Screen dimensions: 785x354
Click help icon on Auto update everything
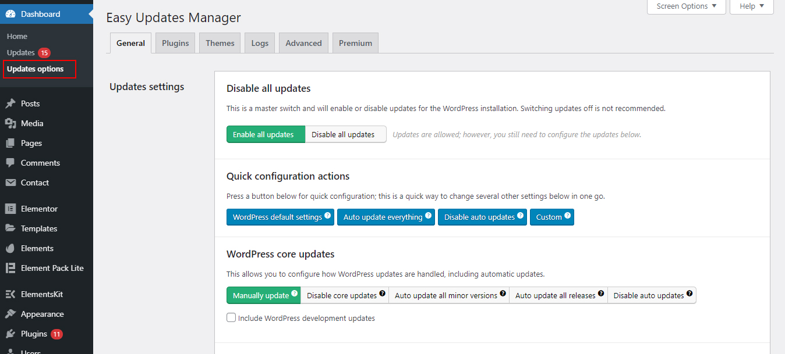click(429, 215)
